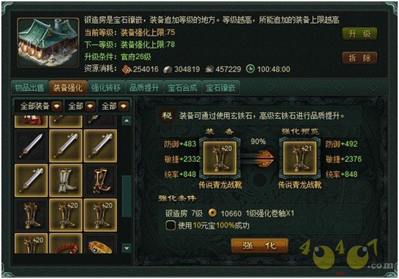Viewport: 399px width, 279px height.
Task: Click the 升级 upgrade button
Action: tap(360, 33)
